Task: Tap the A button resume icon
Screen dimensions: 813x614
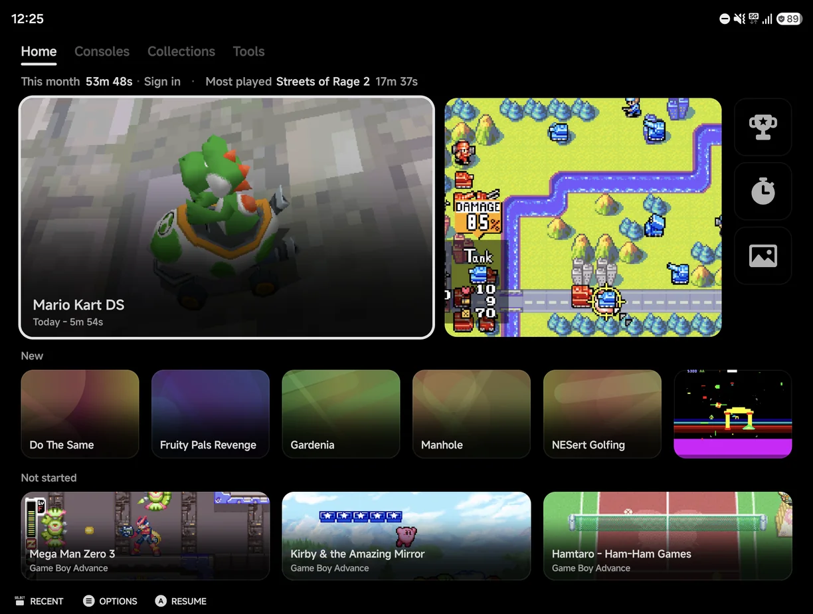Action: click(x=161, y=601)
